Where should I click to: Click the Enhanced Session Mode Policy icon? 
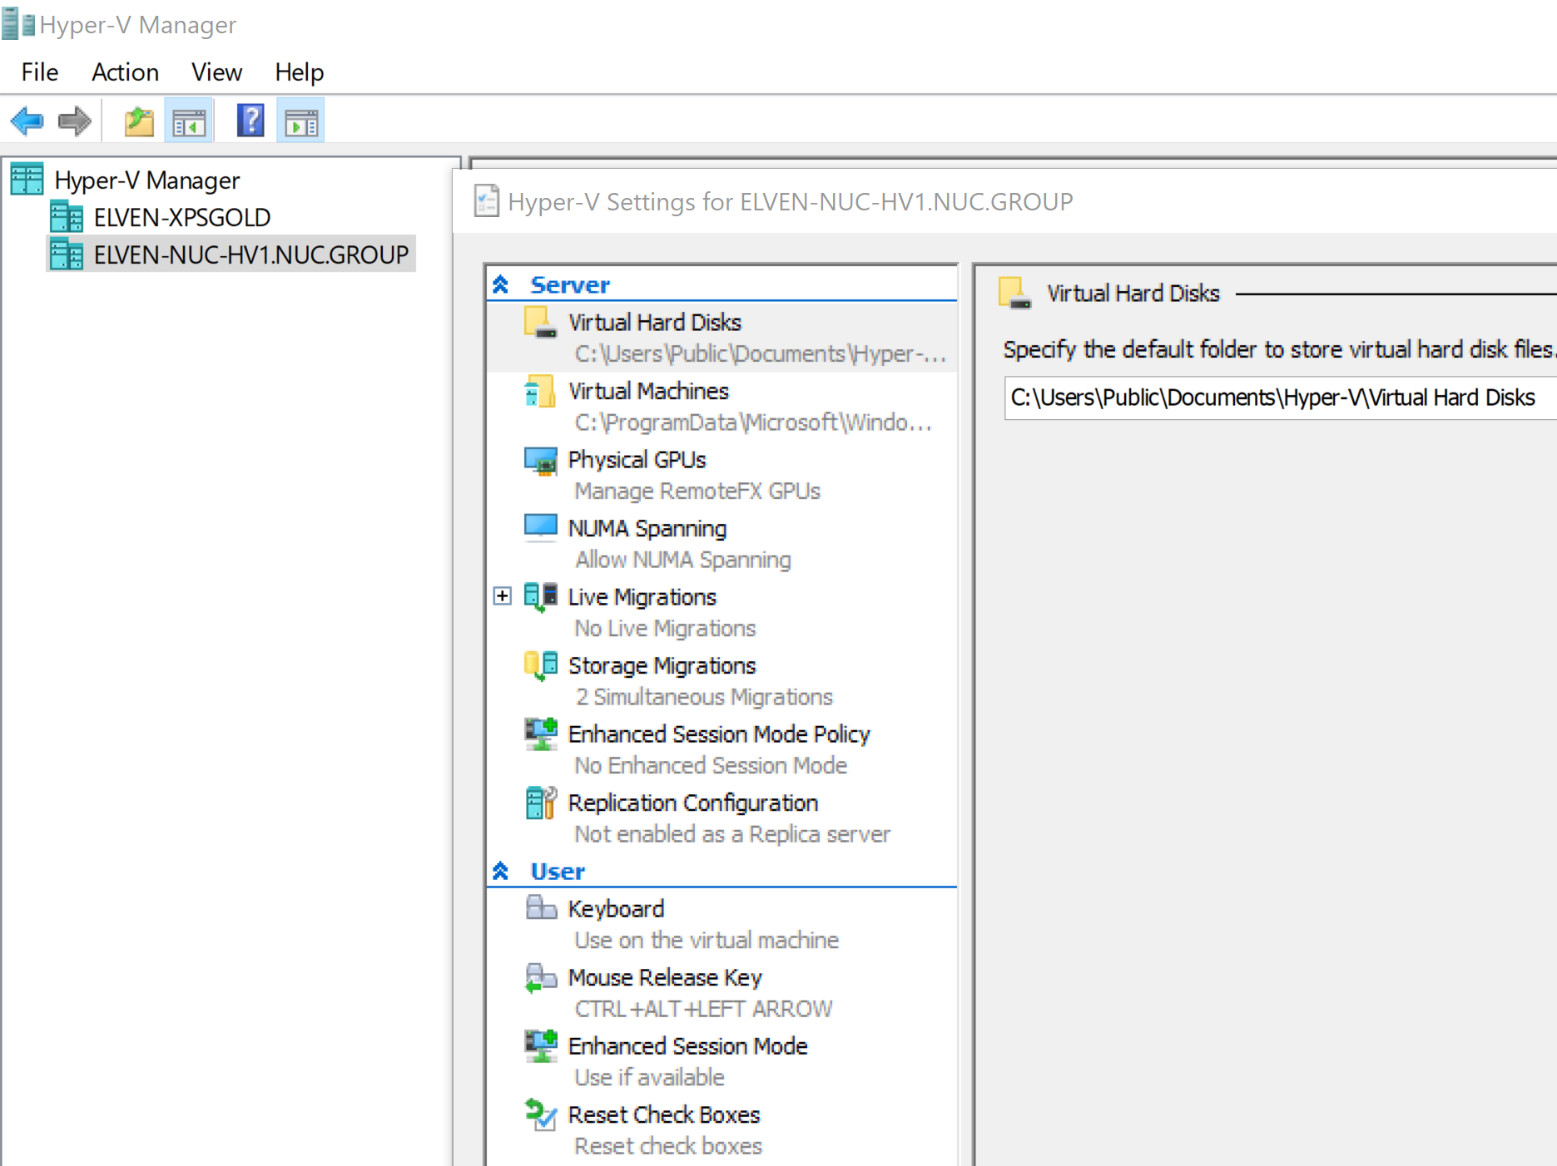coord(540,734)
